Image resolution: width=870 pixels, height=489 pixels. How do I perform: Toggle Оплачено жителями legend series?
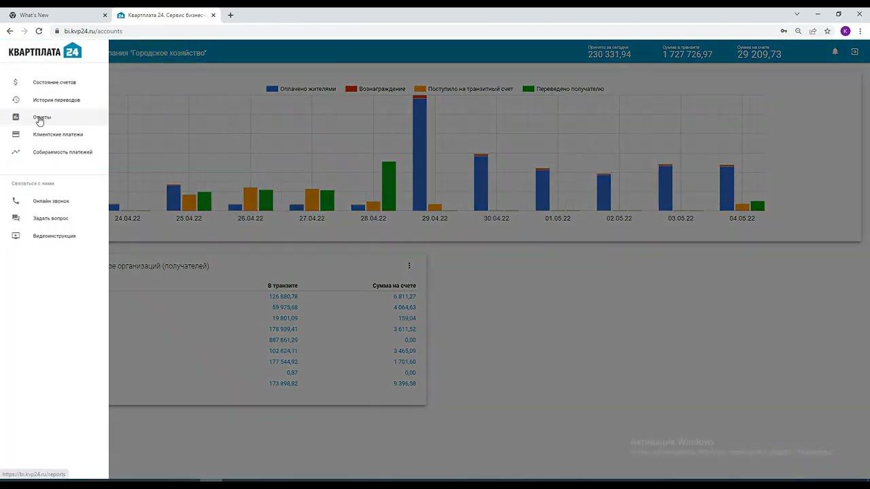[301, 89]
